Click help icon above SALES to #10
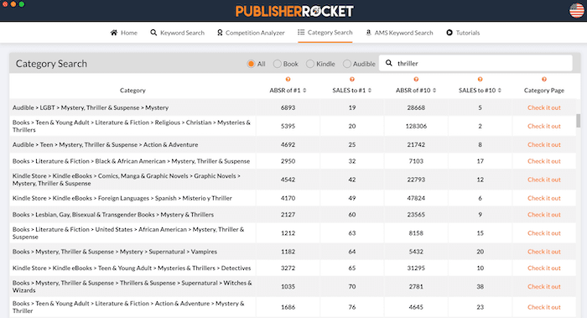The width and height of the screenshot is (587, 318). (480, 80)
